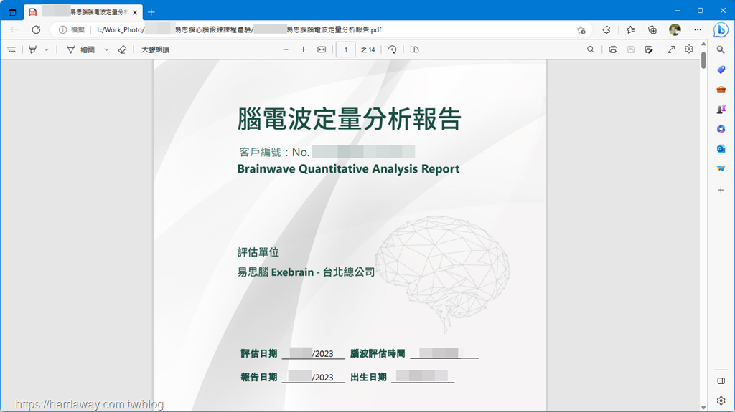This screenshot has height=412, width=735.
Task: Expand highlight color options dropdown
Action: 47,49
